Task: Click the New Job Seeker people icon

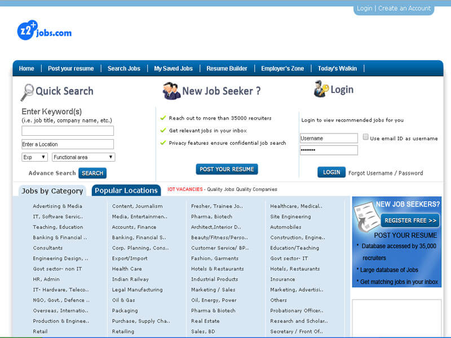Action: [x=171, y=91]
